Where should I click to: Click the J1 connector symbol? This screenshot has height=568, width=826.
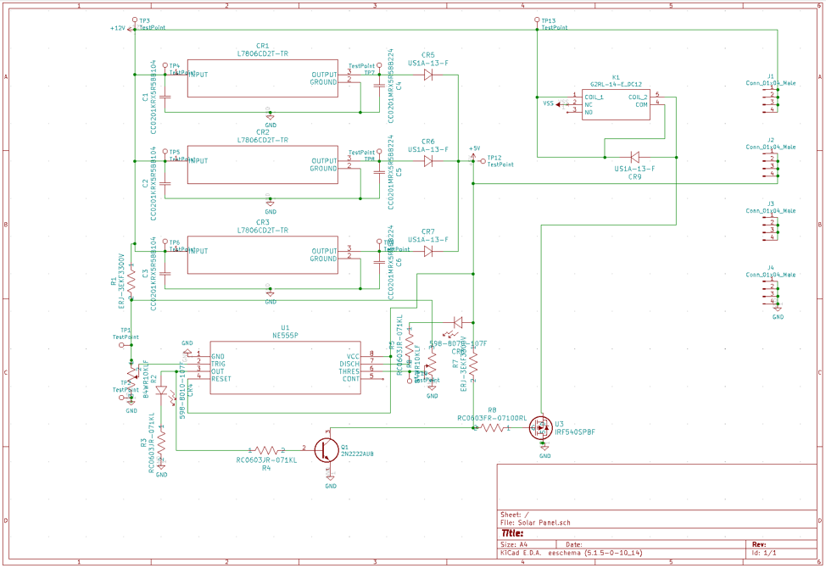pyautogui.click(x=771, y=99)
